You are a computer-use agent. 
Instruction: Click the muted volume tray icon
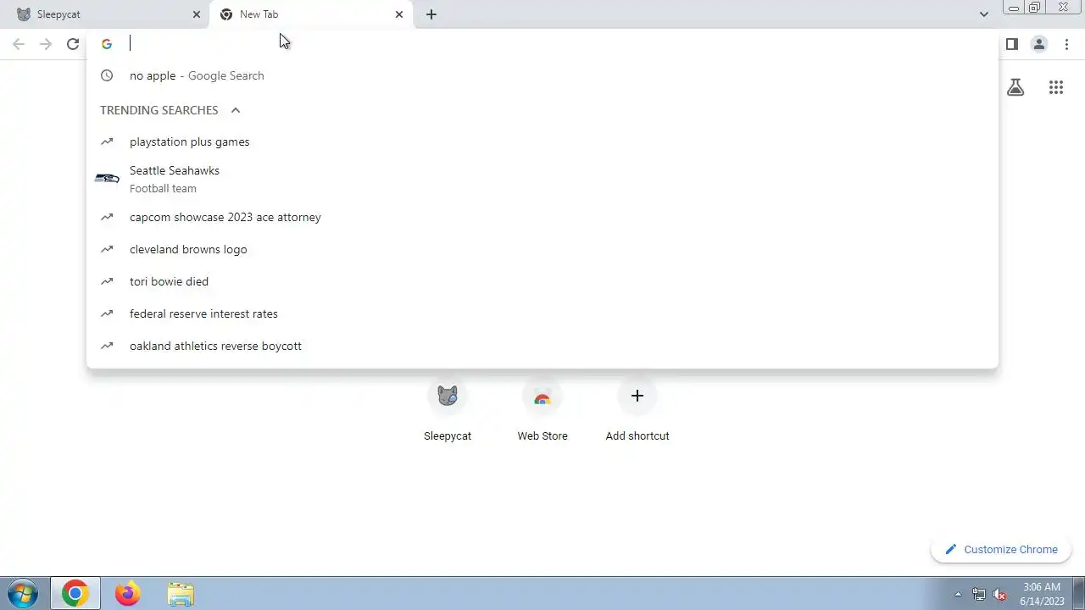coord(1000,594)
